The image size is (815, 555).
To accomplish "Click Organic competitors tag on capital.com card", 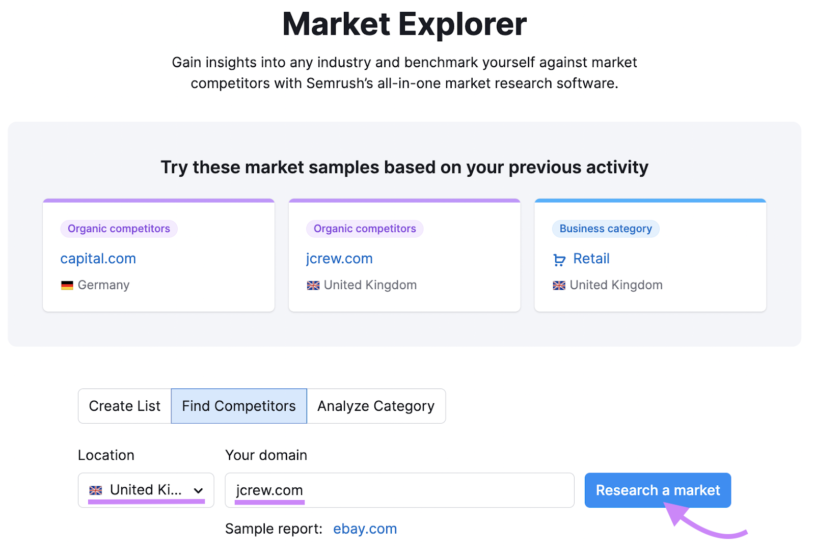I will pos(119,229).
